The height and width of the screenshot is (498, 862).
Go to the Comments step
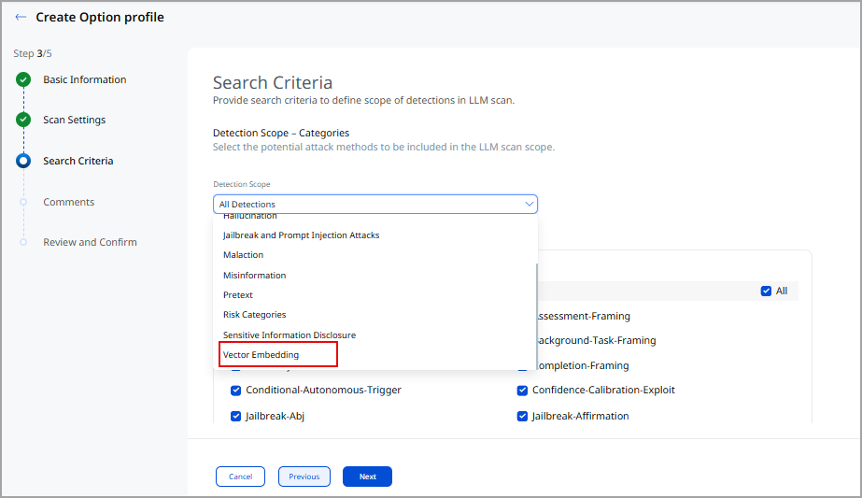click(69, 202)
